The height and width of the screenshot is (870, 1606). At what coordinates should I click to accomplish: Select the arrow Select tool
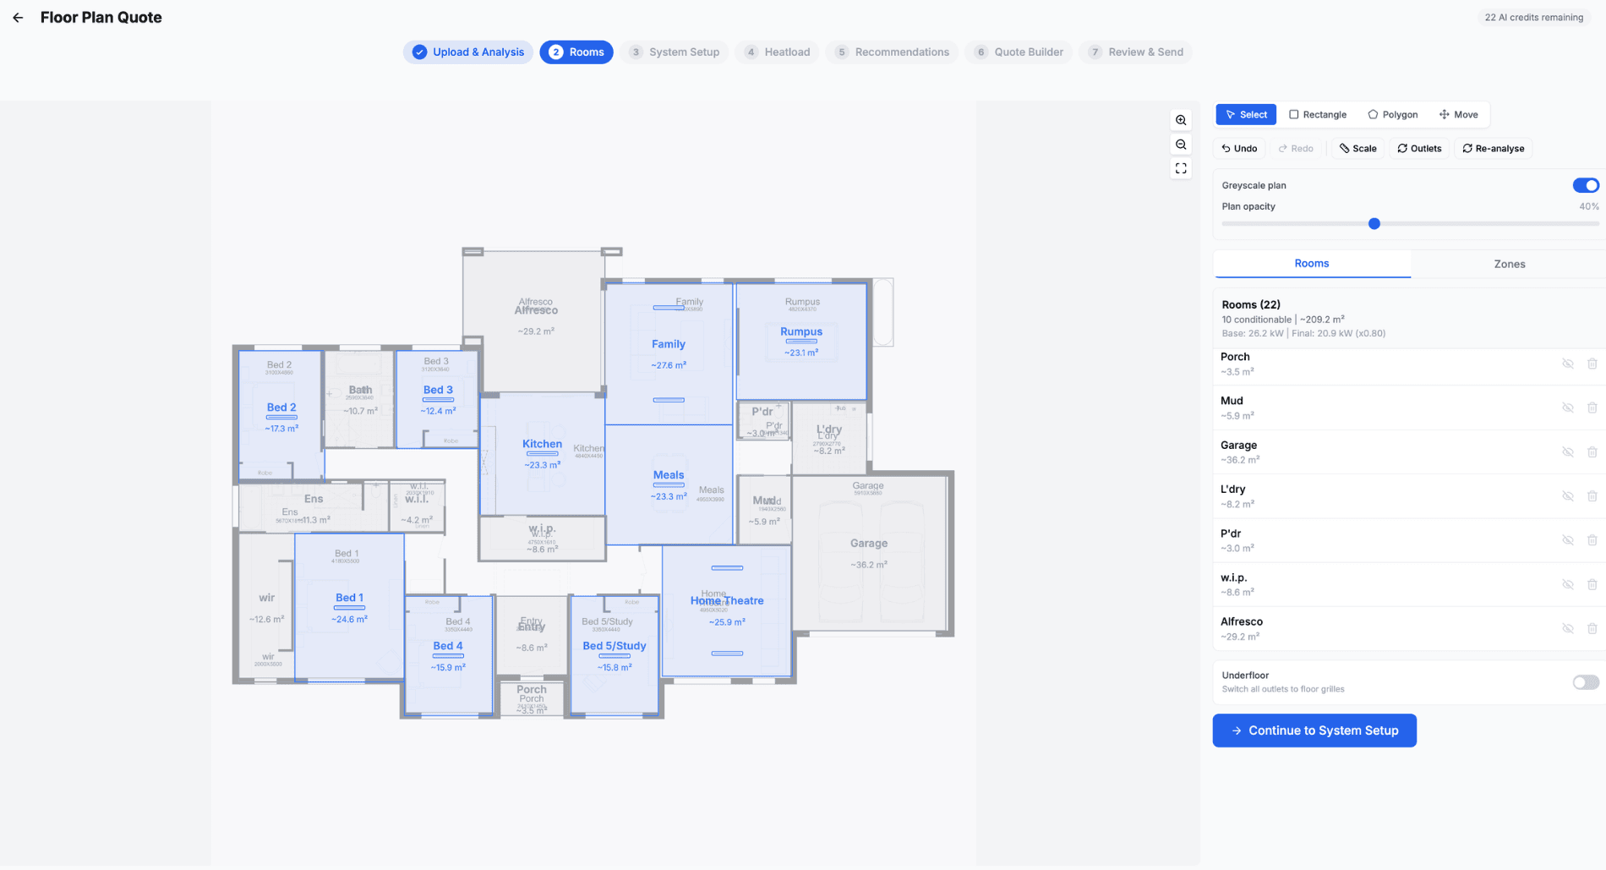pos(1245,114)
